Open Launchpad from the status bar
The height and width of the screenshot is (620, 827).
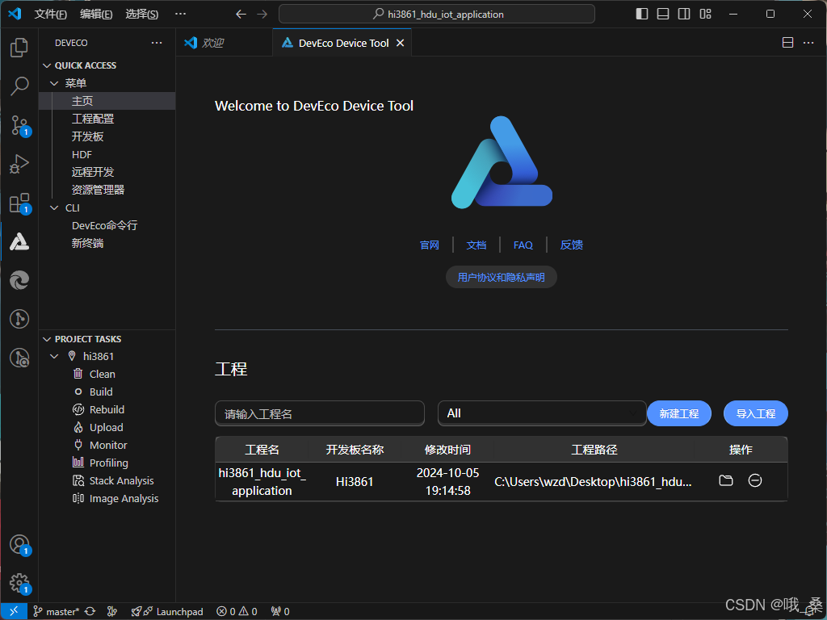[167, 611]
